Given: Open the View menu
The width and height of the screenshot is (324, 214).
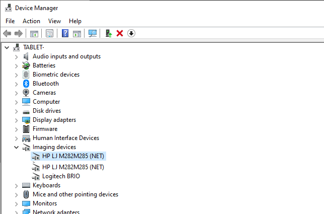Looking at the screenshot, I should click(x=54, y=21).
